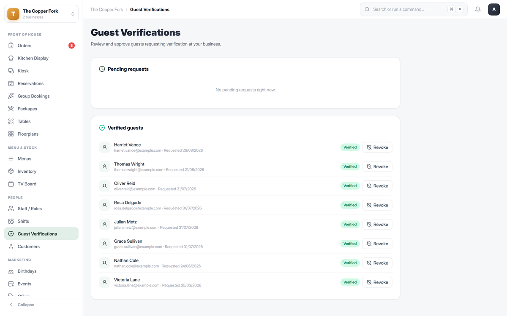
Task: Revoke Grace Sullivan's verification
Action: [x=377, y=244]
